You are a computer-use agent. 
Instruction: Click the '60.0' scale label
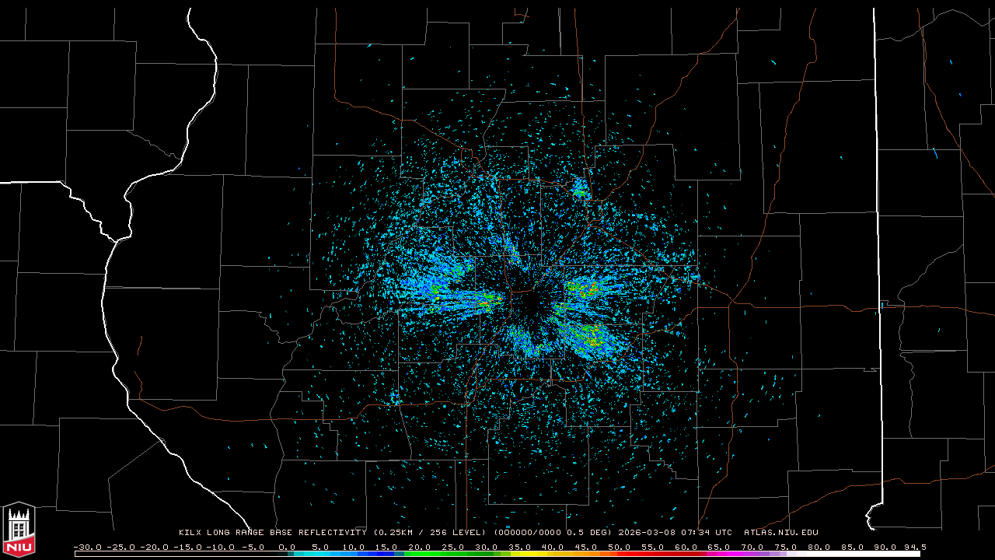coord(686,548)
